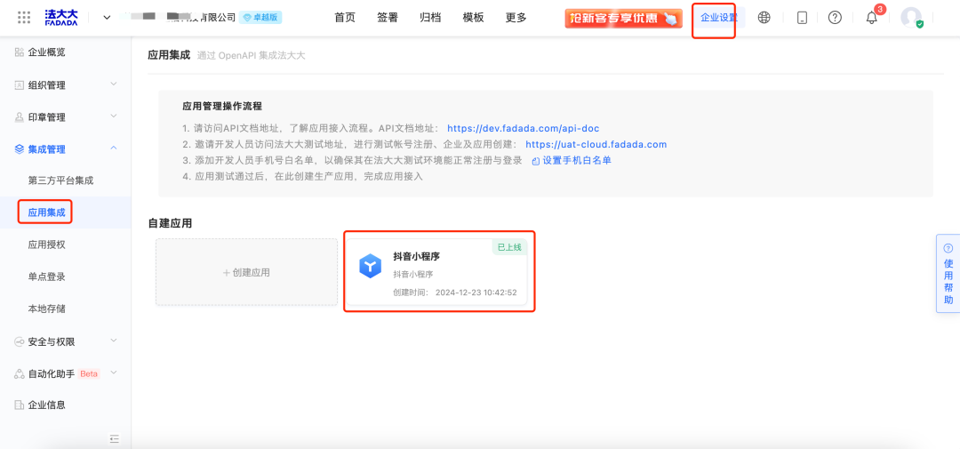Click the mobile phone icon

coord(802,18)
